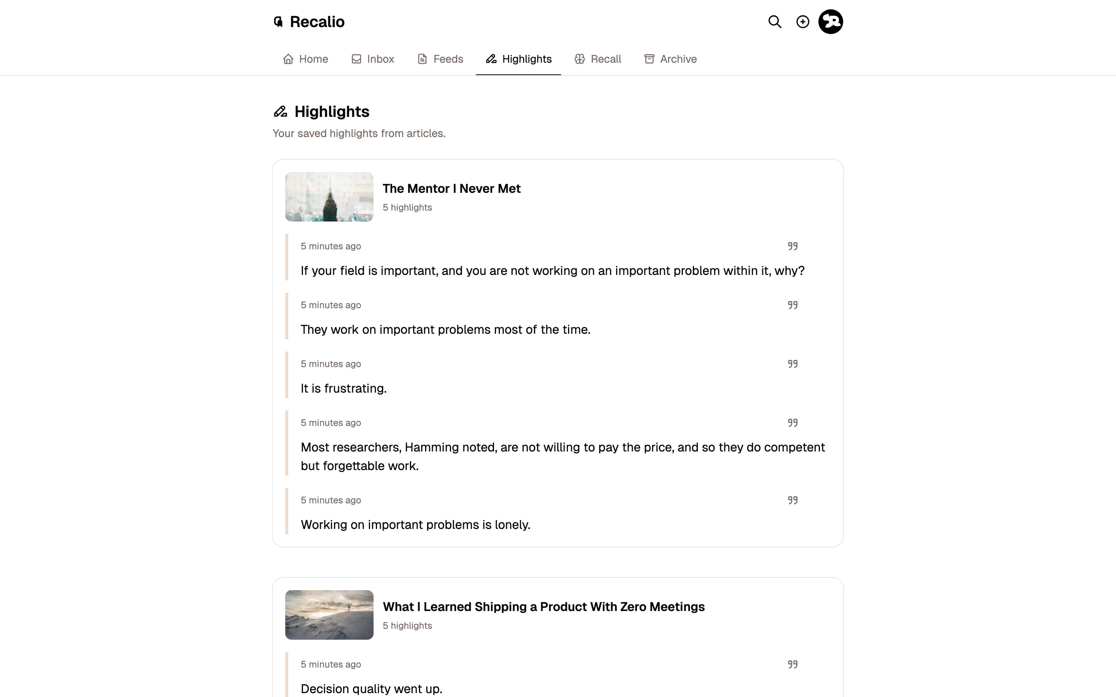Click the add new item plus icon

(803, 22)
